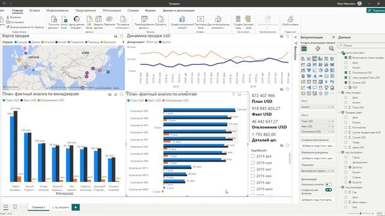
Task: Insert a Текстовое поле text box
Action: point(200,22)
